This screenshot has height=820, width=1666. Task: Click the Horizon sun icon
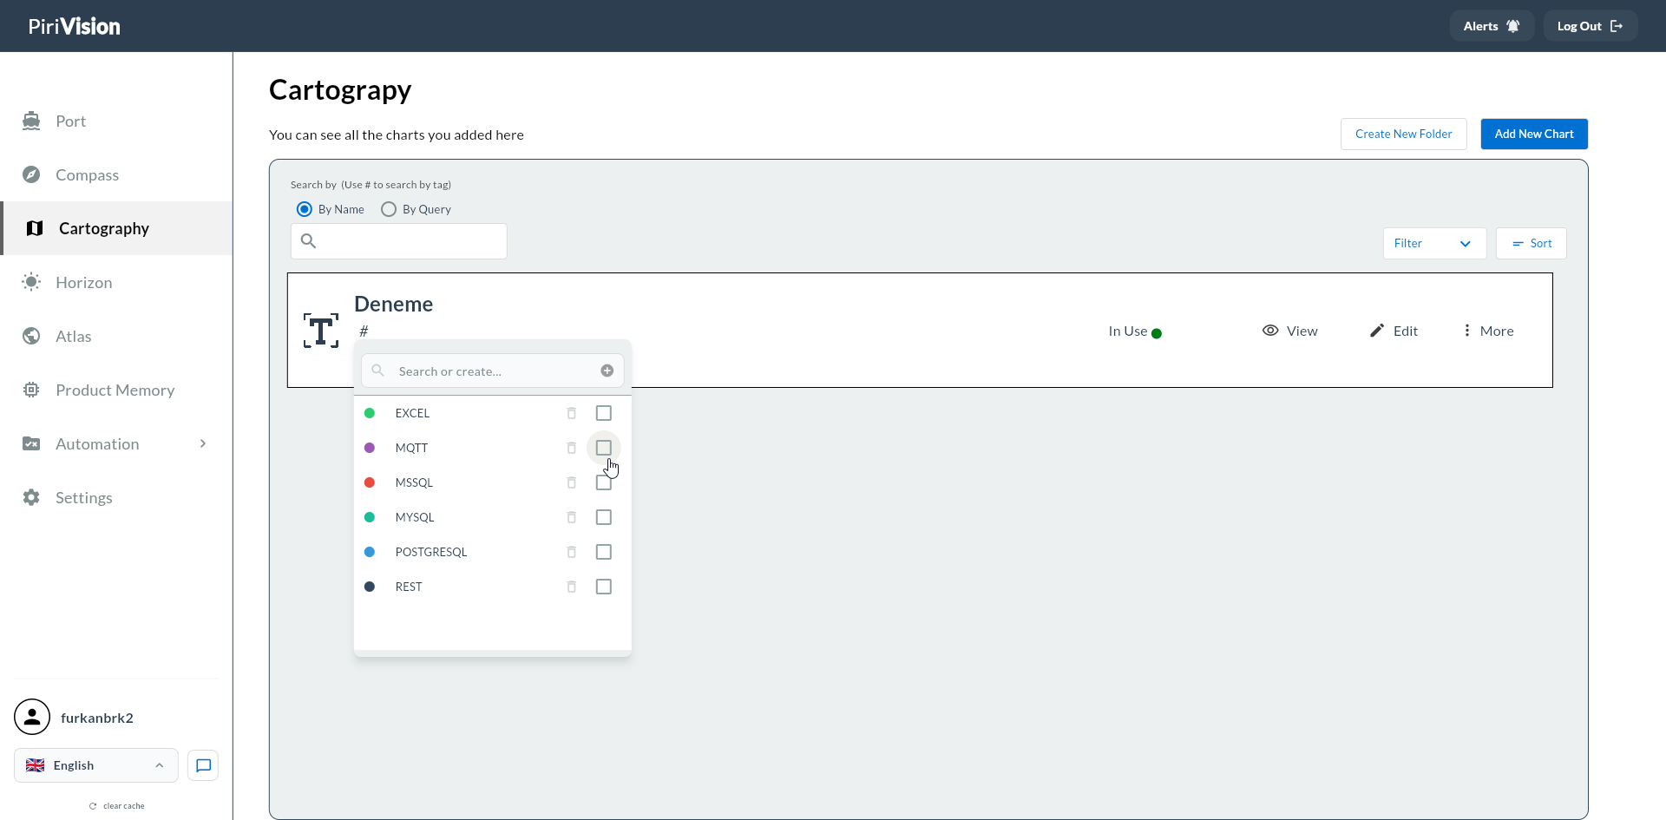[x=31, y=282]
